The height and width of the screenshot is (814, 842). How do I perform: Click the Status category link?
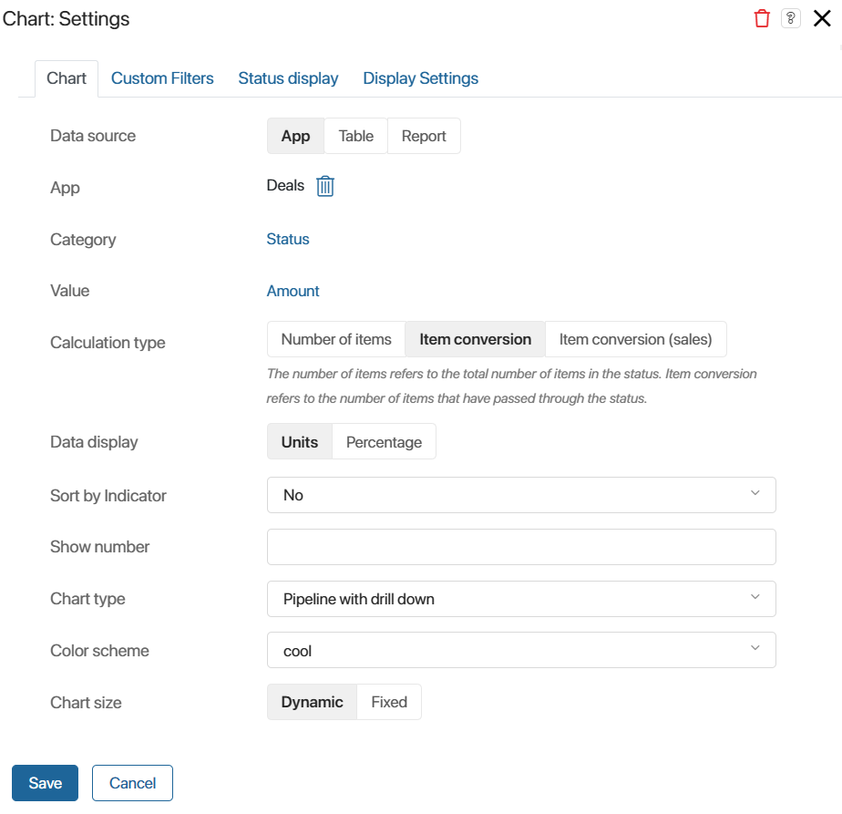[288, 239]
